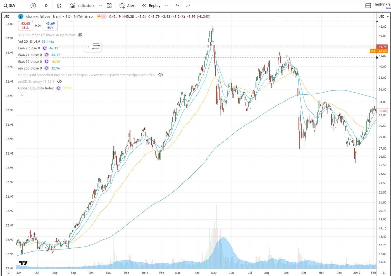Open the Replay dropdown chevron
Viewport: 391px width, 276px height.
(x=166, y=6)
